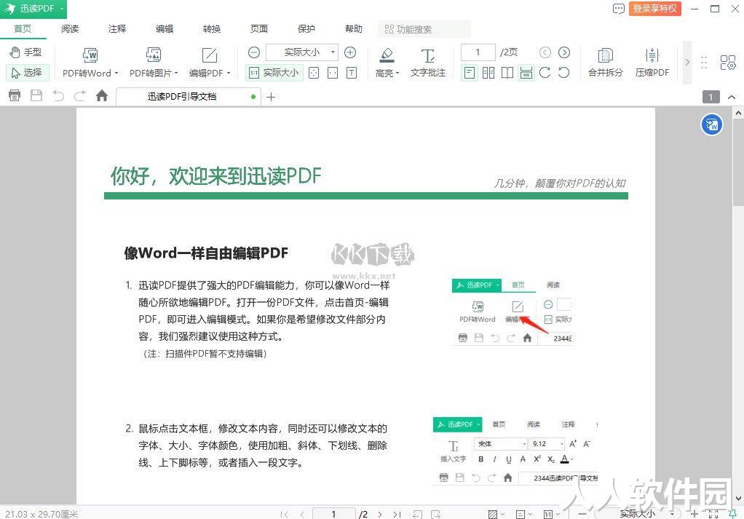Go to the home page icon
The height and width of the screenshot is (519, 744).
101,96
